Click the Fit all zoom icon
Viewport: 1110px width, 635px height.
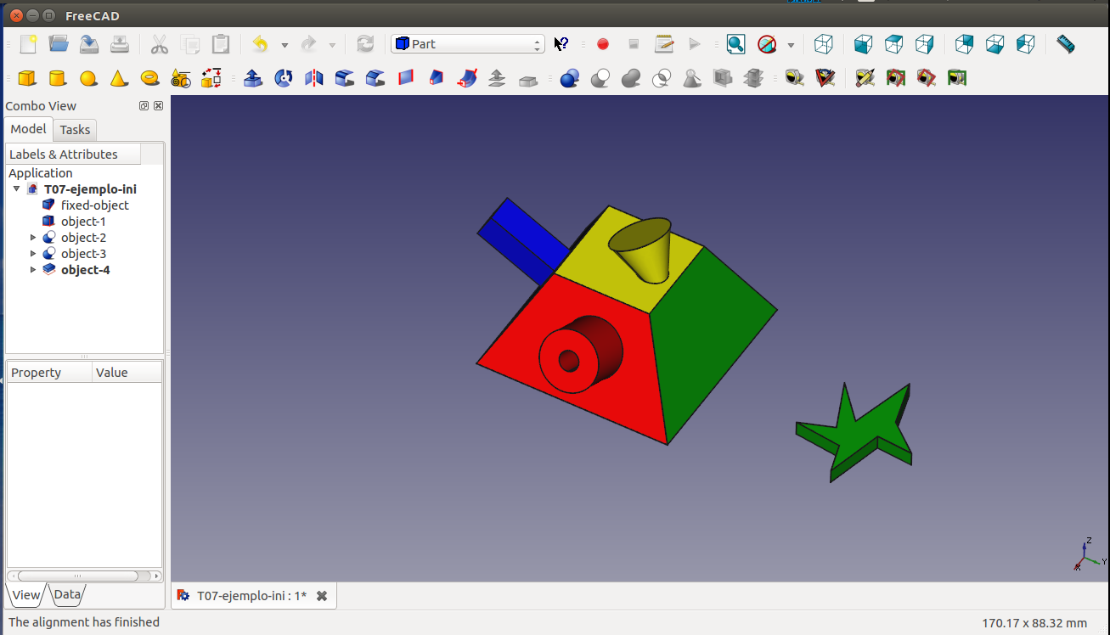tap(735, 44)
